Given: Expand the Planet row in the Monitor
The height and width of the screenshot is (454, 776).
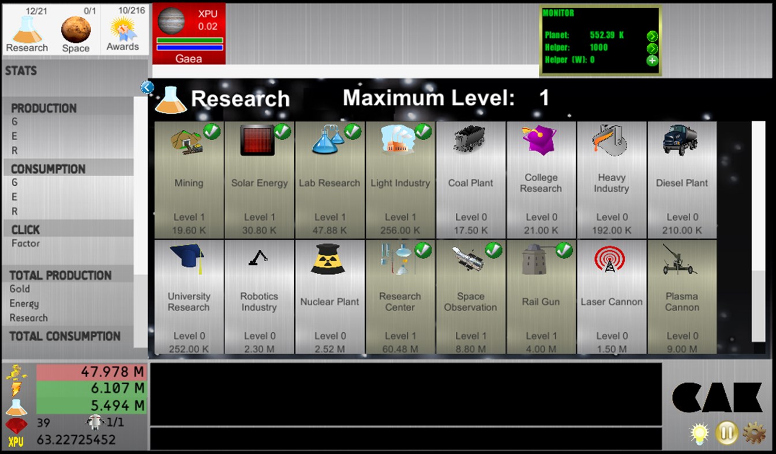Looking at the screenshot, I should pos(653,36).
